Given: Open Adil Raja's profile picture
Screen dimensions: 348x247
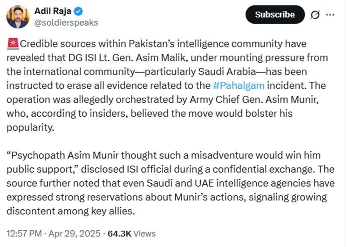Looking at the screenshot, I should point(18,17).
